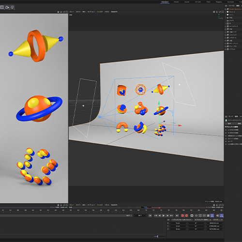242x242 pixels.
Task: Click the Keyframe selection circle icon
Action: [x=192, y=215]
